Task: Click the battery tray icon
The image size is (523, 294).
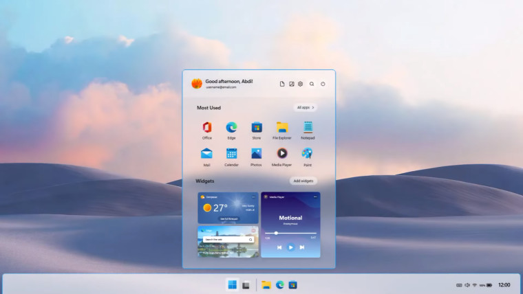Action: coord(489,285)
